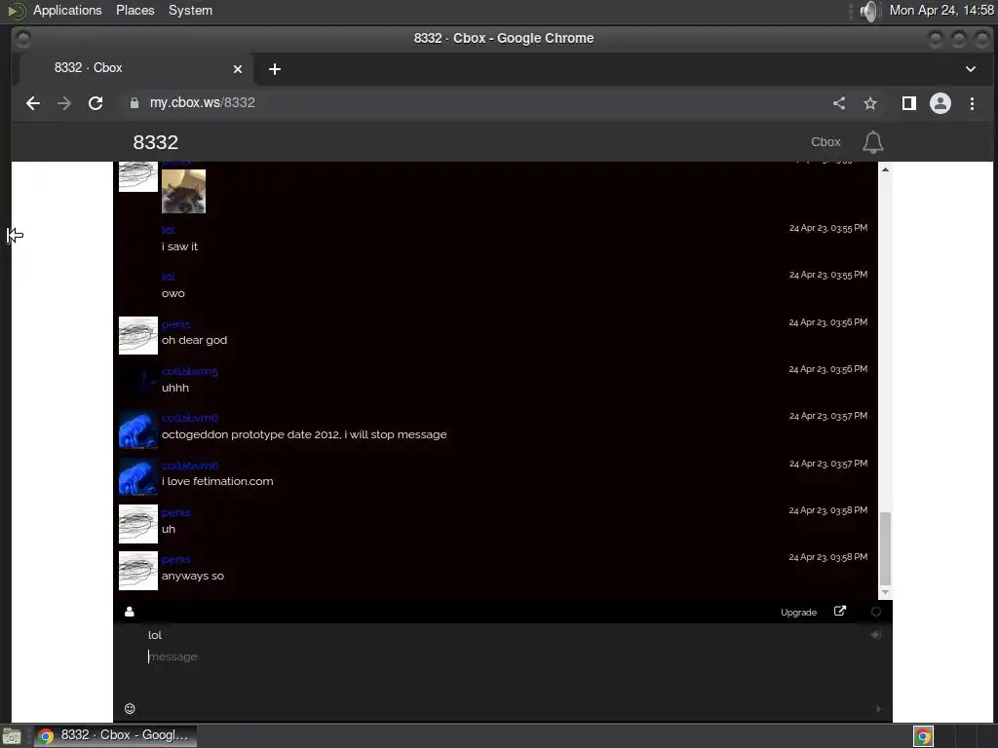Click the volume speaker icon

coord(869,11)
